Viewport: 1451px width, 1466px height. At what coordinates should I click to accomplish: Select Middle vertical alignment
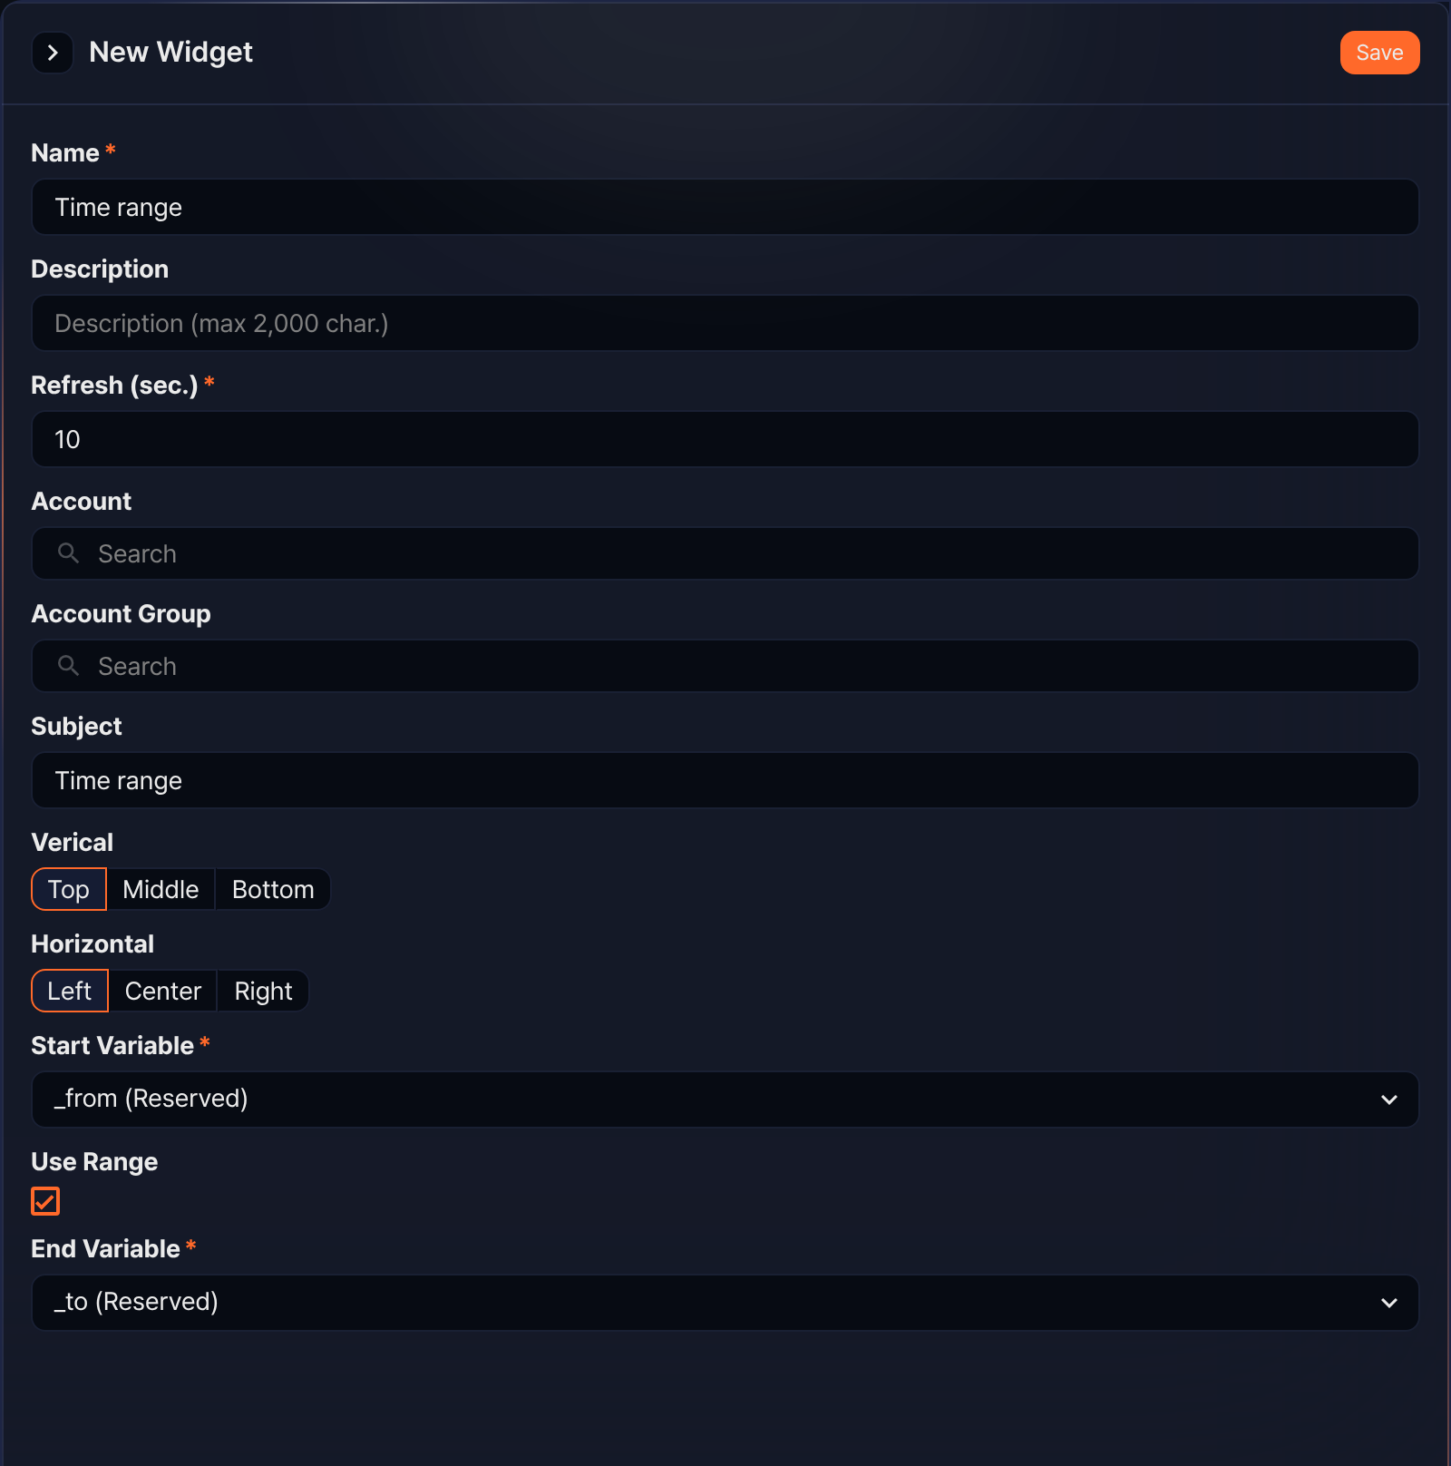tap(161, 889)
